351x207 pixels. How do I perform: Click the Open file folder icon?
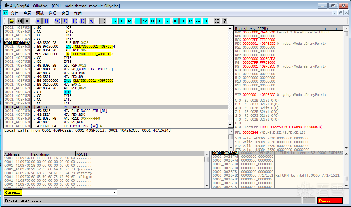(12, 21)
